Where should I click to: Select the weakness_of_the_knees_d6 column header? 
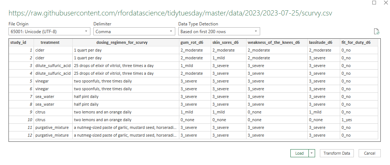(x=277, y=42)
